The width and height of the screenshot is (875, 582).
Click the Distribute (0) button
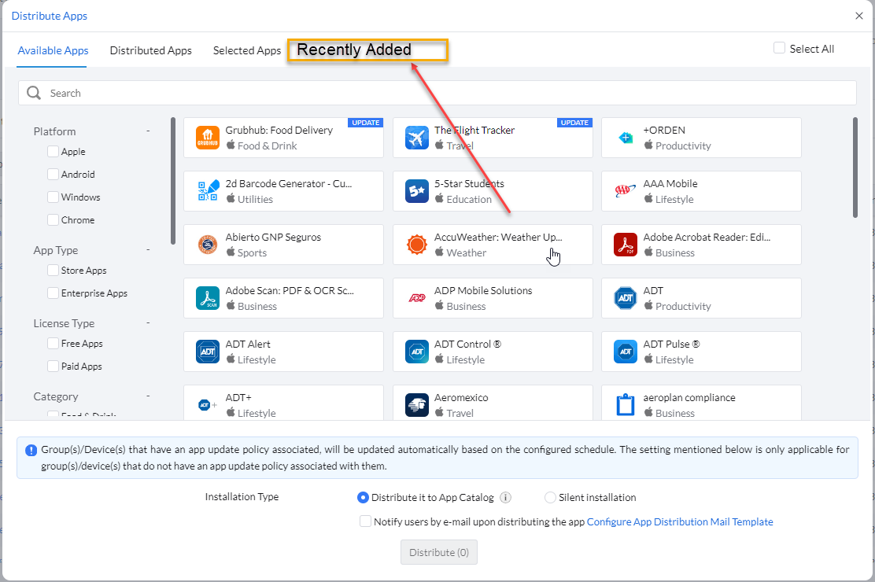pyautogui.click(x=439, y=552)
